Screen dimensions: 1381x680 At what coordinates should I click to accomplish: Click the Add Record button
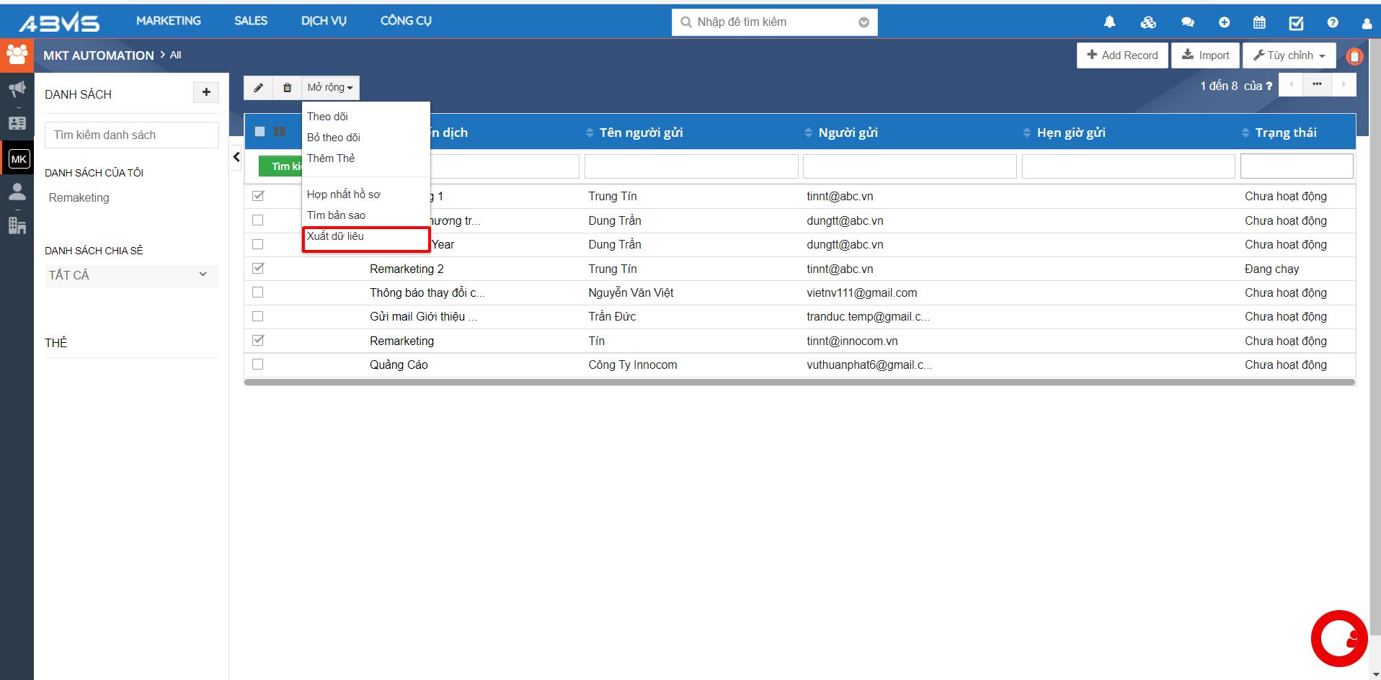[1122, 55]
